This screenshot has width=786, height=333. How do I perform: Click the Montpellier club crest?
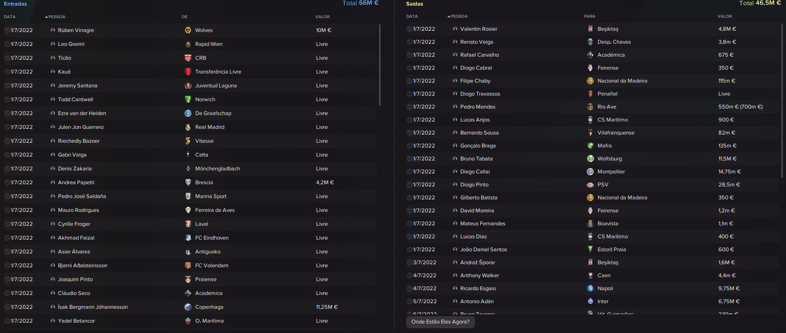[590, 172]
